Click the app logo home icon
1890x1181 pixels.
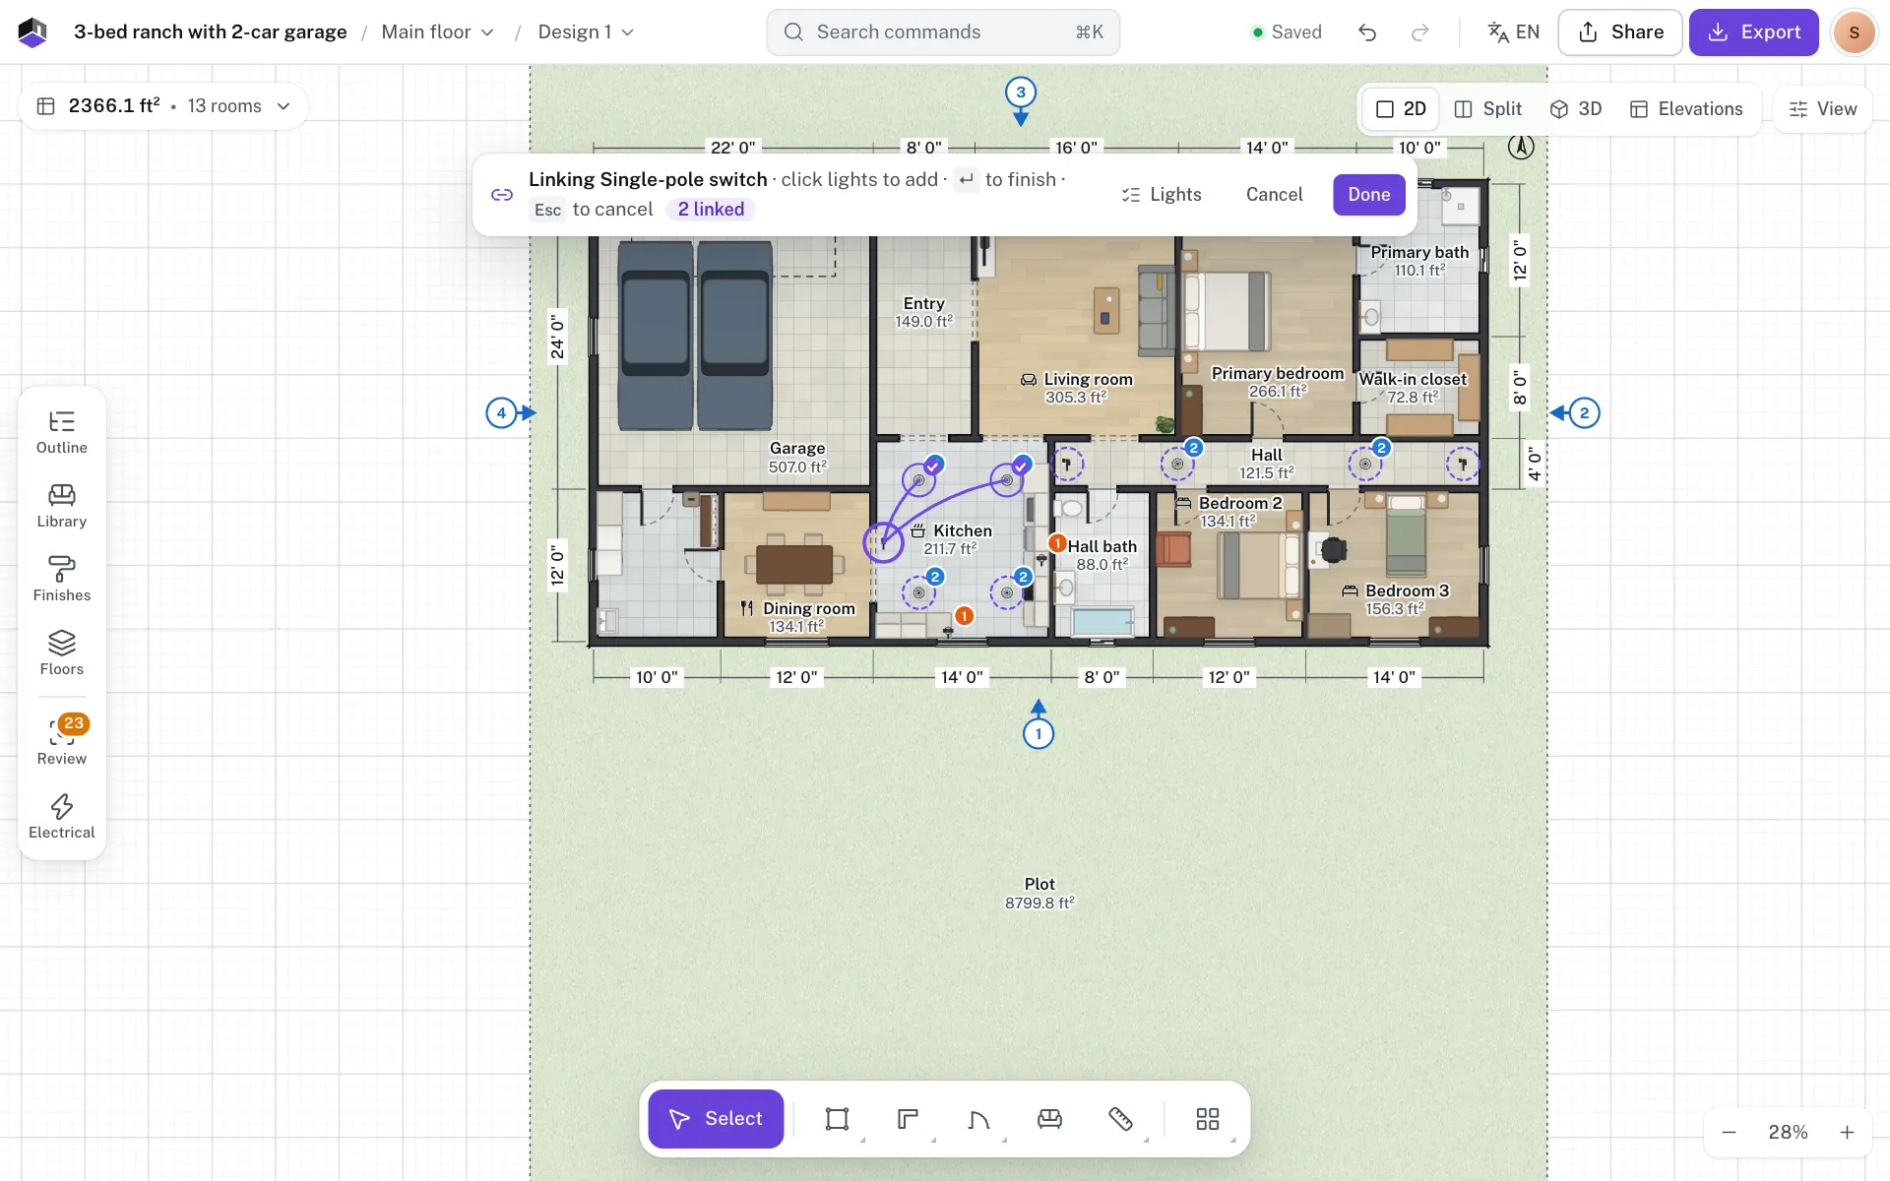coord(32,32)
